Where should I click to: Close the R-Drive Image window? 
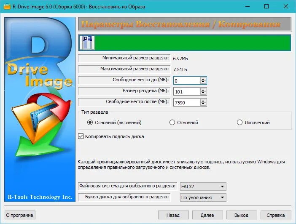pos(286,6)
